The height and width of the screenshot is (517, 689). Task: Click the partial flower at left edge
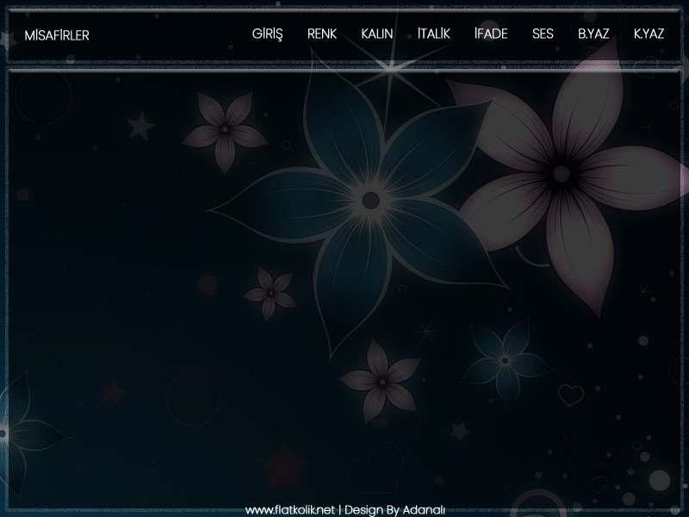[x=9, y=431]
